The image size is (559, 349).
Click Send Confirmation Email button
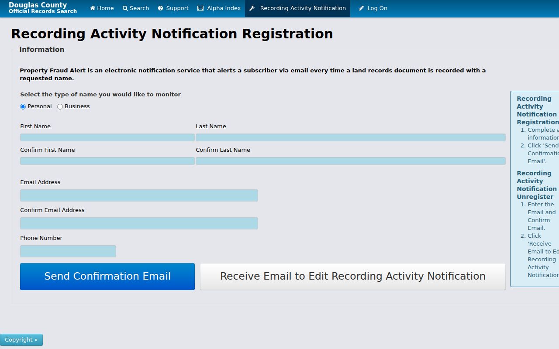click(x=107, y=277)
